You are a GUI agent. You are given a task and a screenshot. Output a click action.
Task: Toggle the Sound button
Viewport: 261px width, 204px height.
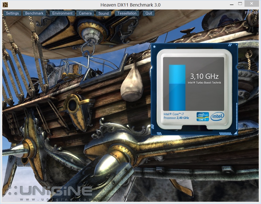pos(103,14)
